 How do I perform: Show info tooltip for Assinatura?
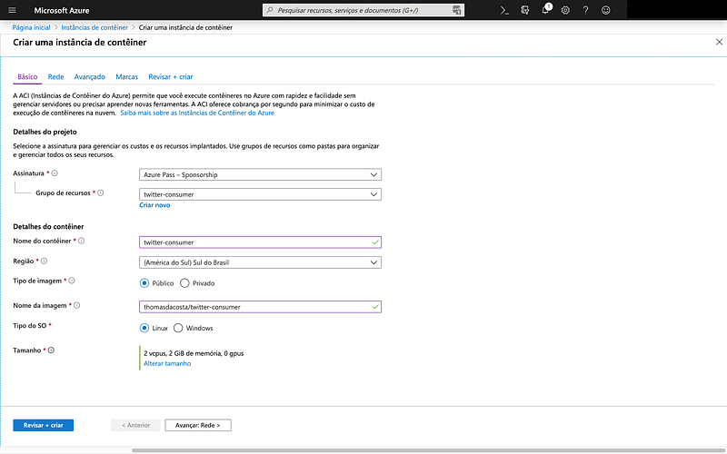click(55, 173)
